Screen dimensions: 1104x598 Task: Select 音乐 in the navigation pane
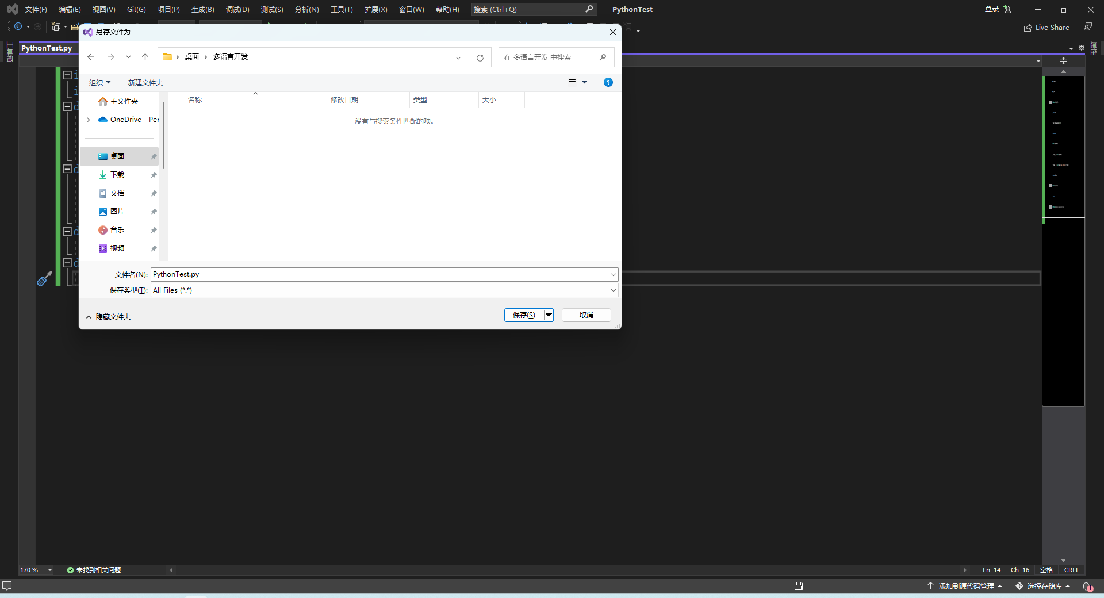click(120, 230)
